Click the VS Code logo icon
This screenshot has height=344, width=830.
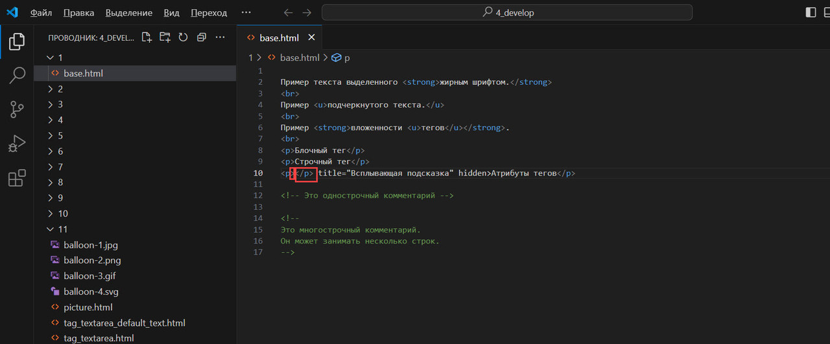click(x=12, y=12)
